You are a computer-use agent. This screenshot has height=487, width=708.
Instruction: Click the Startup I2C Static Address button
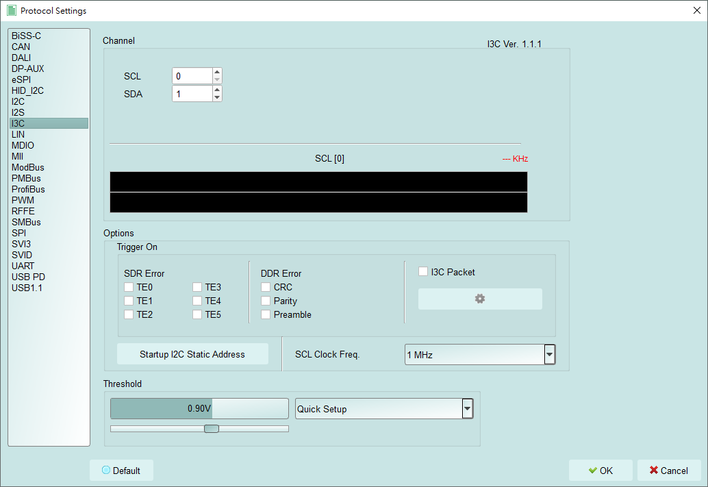tap(192, 354)
